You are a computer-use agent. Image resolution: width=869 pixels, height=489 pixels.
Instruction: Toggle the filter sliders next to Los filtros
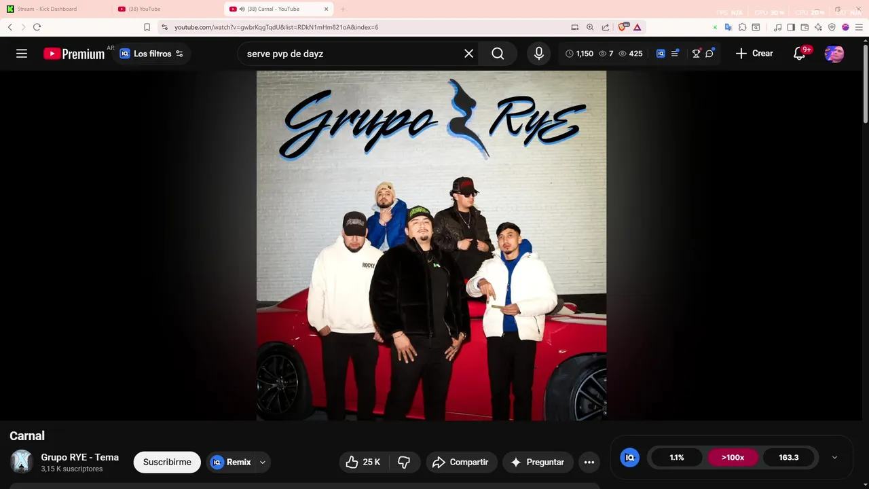coord(179,54)
